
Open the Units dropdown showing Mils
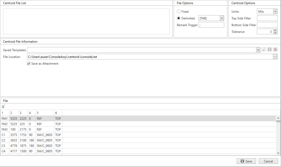(276, 11)
